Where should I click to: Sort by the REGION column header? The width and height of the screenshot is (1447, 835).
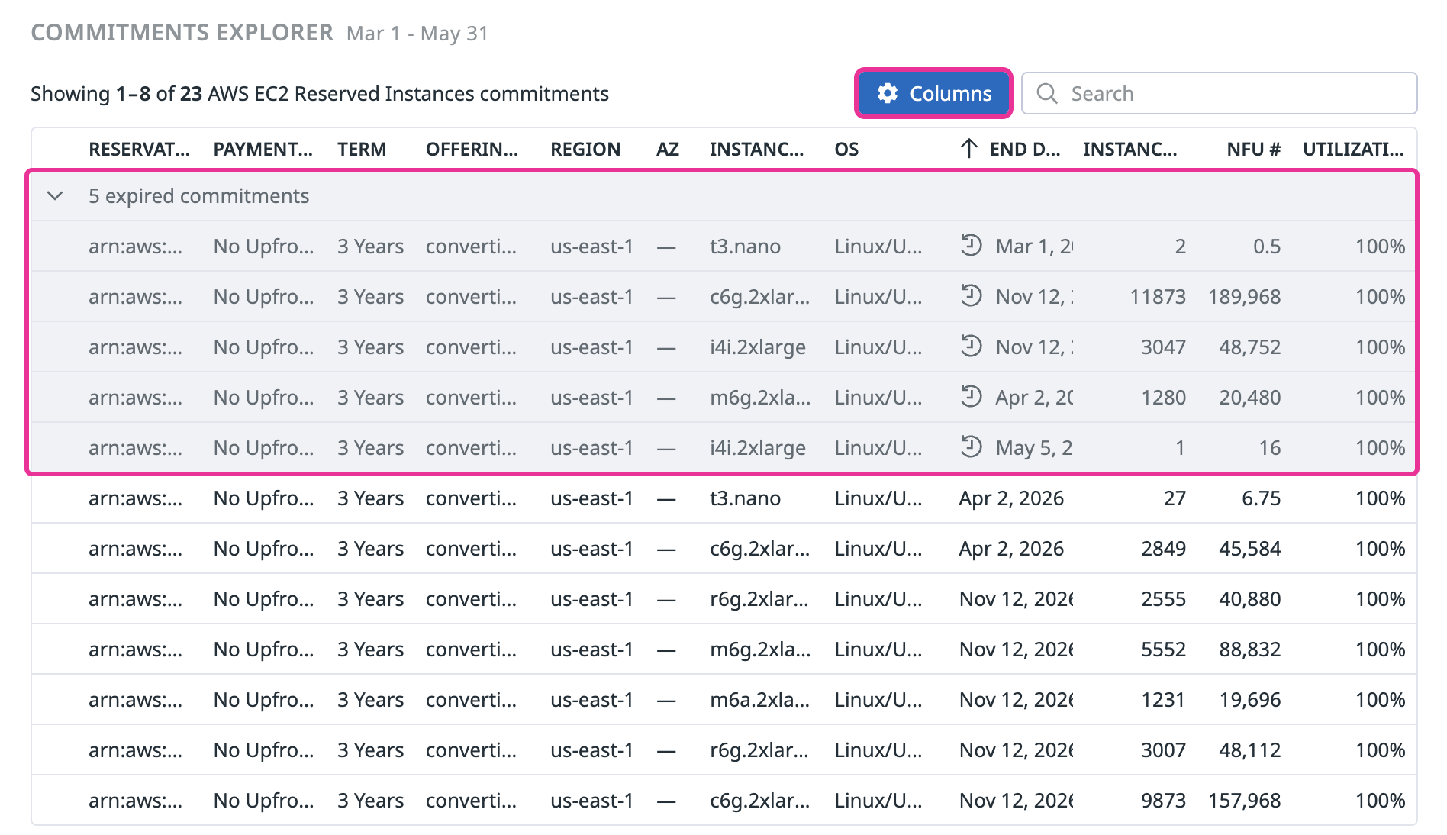pos(585,149)
